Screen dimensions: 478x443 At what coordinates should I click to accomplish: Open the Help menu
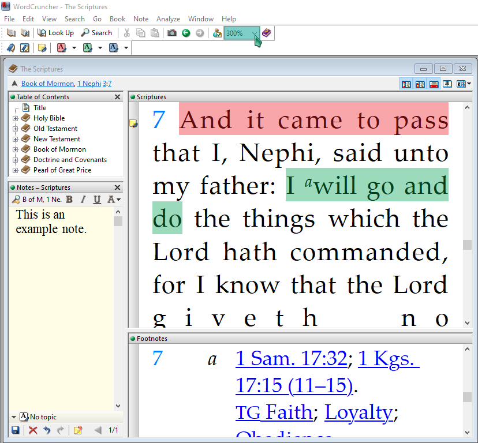tap(229, 19)
